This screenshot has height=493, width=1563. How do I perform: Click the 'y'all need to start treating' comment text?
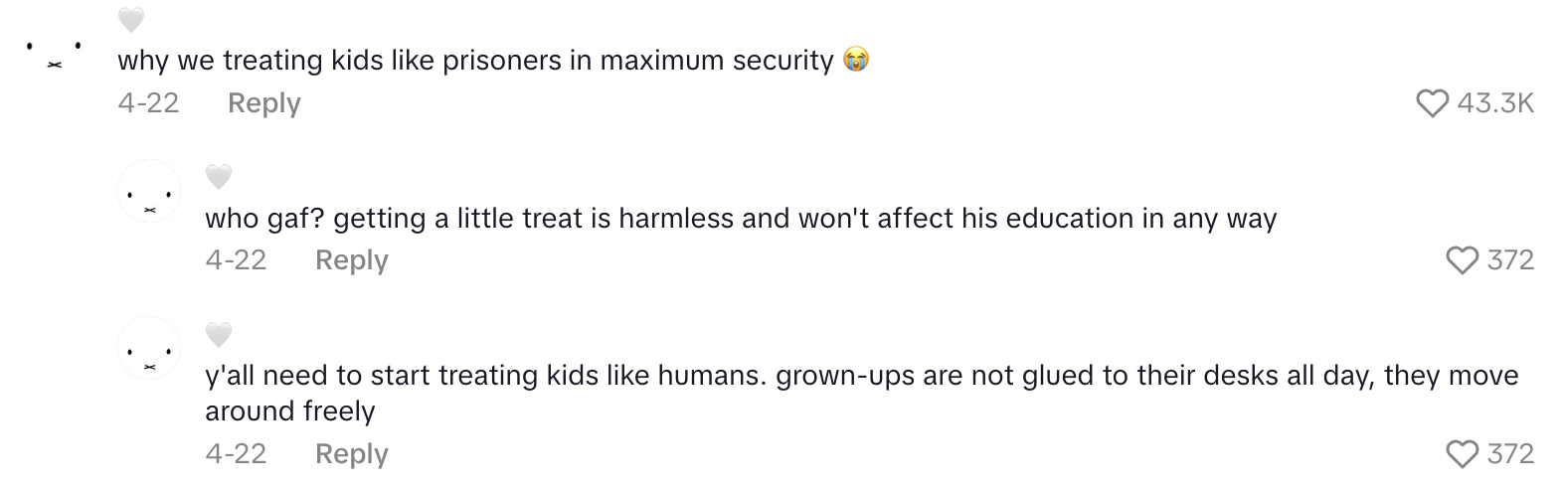pyautogui.click(x=861, y=377)
